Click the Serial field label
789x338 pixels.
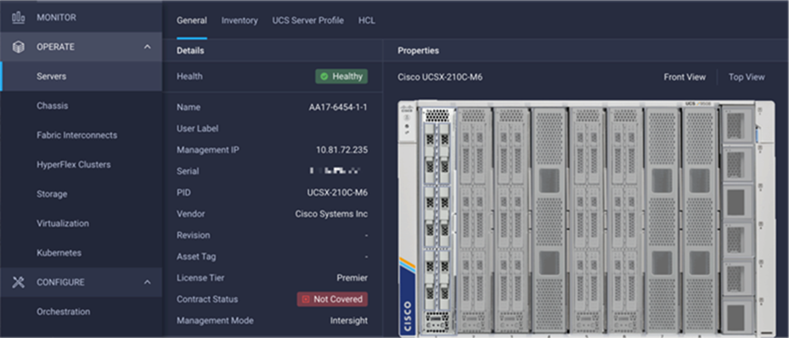(188, 171)
